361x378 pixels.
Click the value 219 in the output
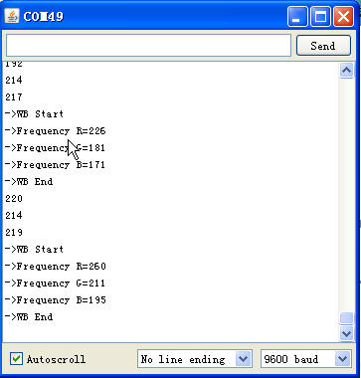(x=14, y=233)
